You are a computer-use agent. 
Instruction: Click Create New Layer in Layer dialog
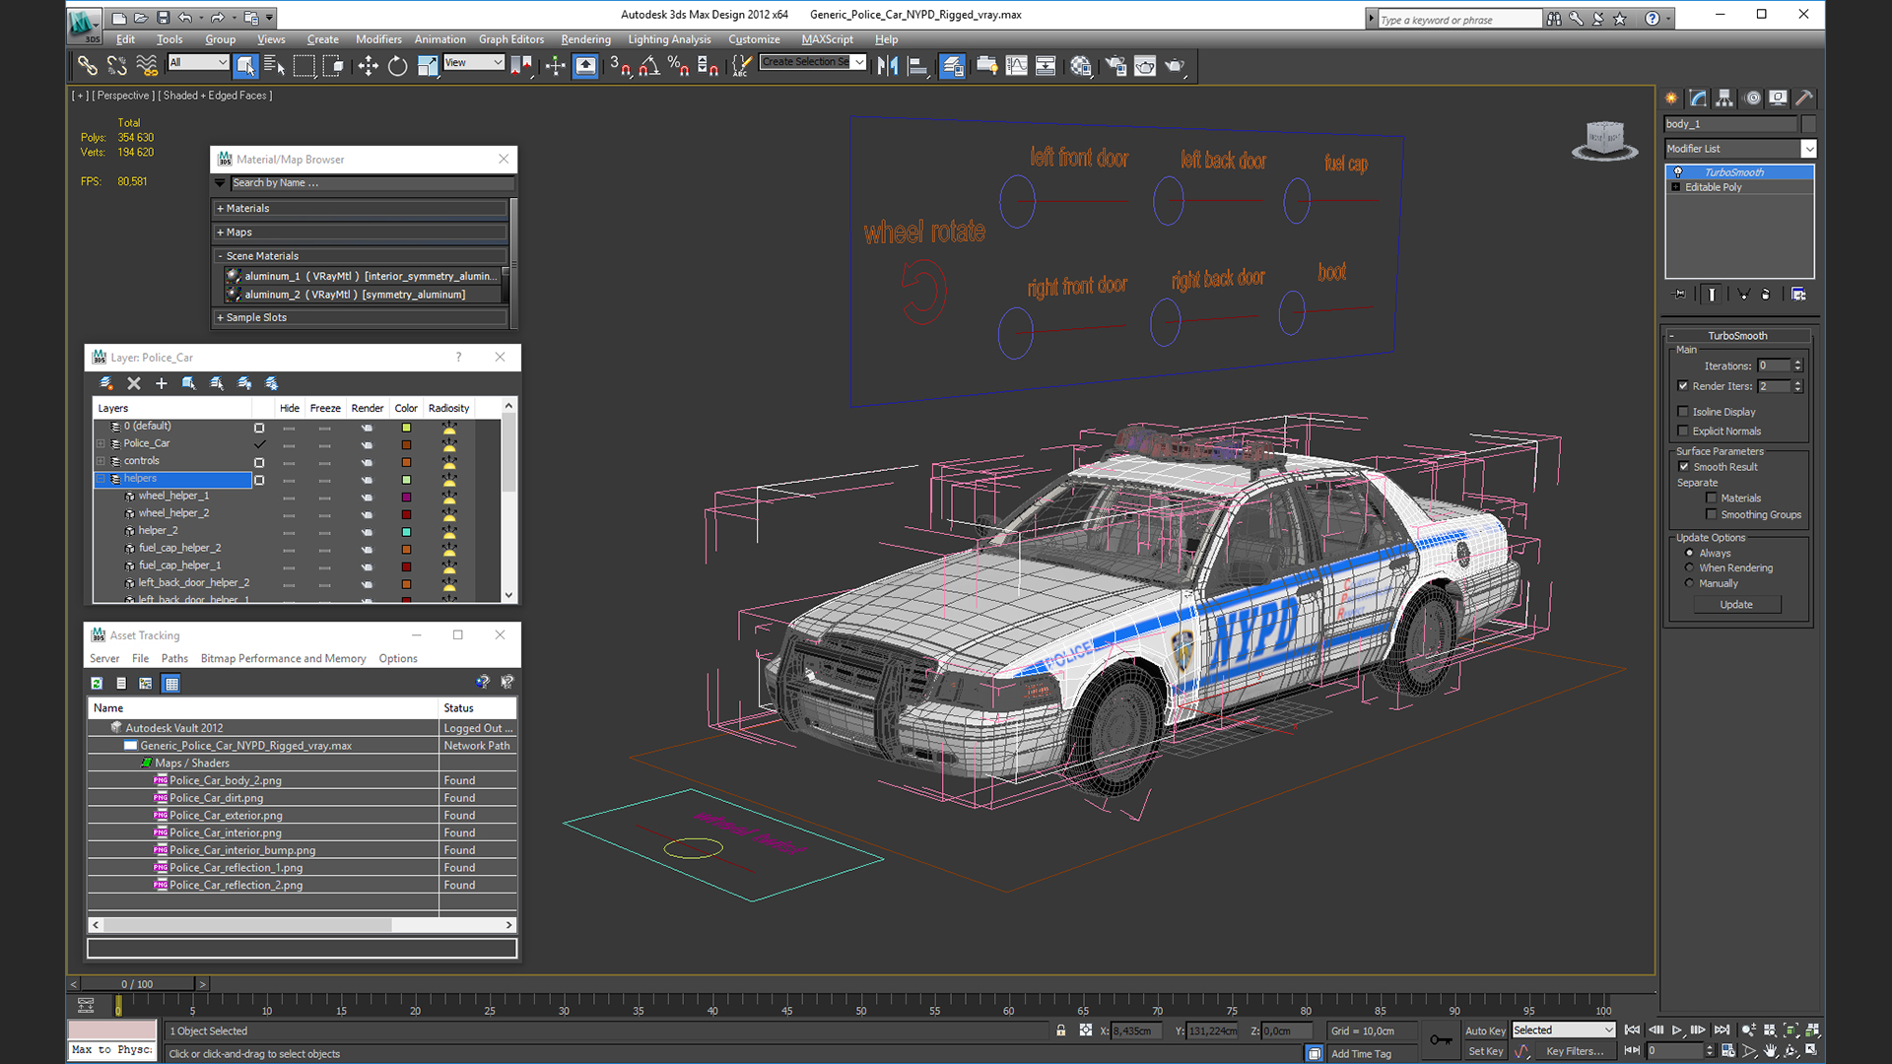point(105,383)
